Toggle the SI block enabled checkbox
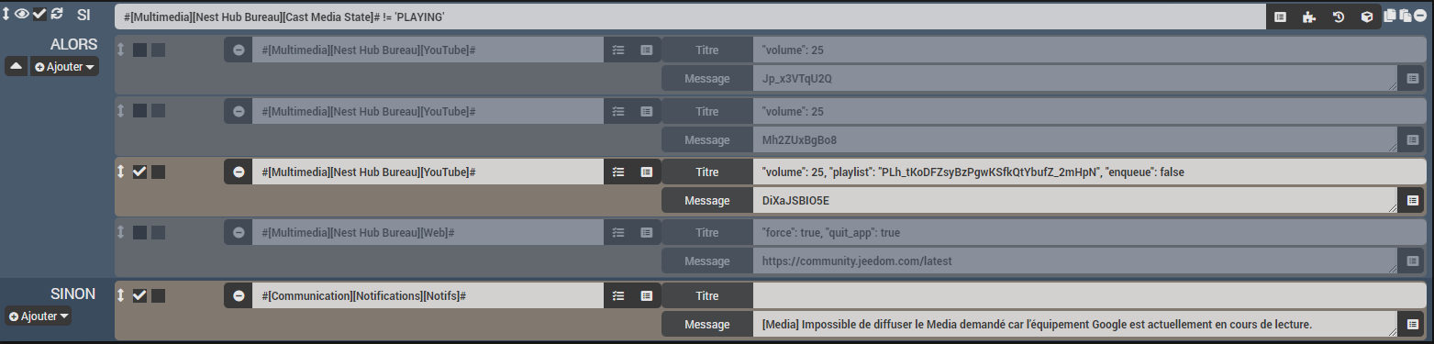Screen dimensions: 1434x344 tap(39, 13)
